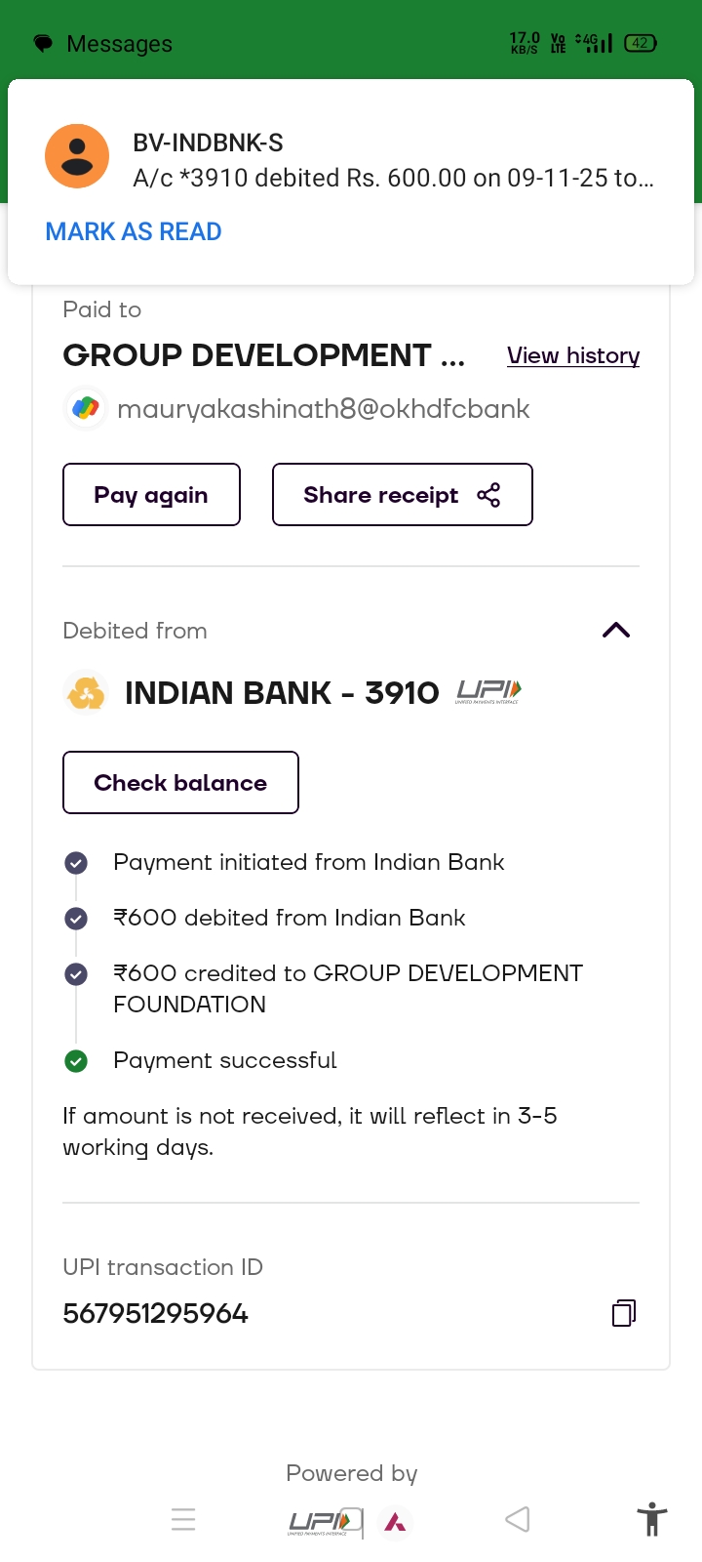Open the accessibility shortcut icon

point(651,1520)
